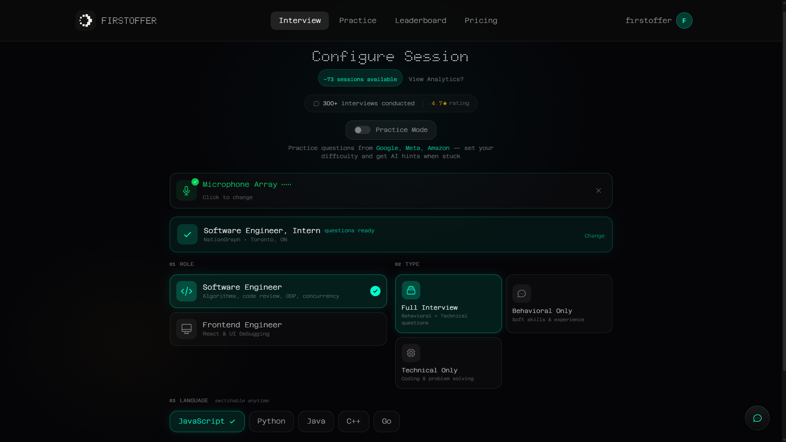Click the monitor icon on Frontend Engineer card
Viewport: 786px width, 442px height.
pyautogui.click(x=187, y=329)
